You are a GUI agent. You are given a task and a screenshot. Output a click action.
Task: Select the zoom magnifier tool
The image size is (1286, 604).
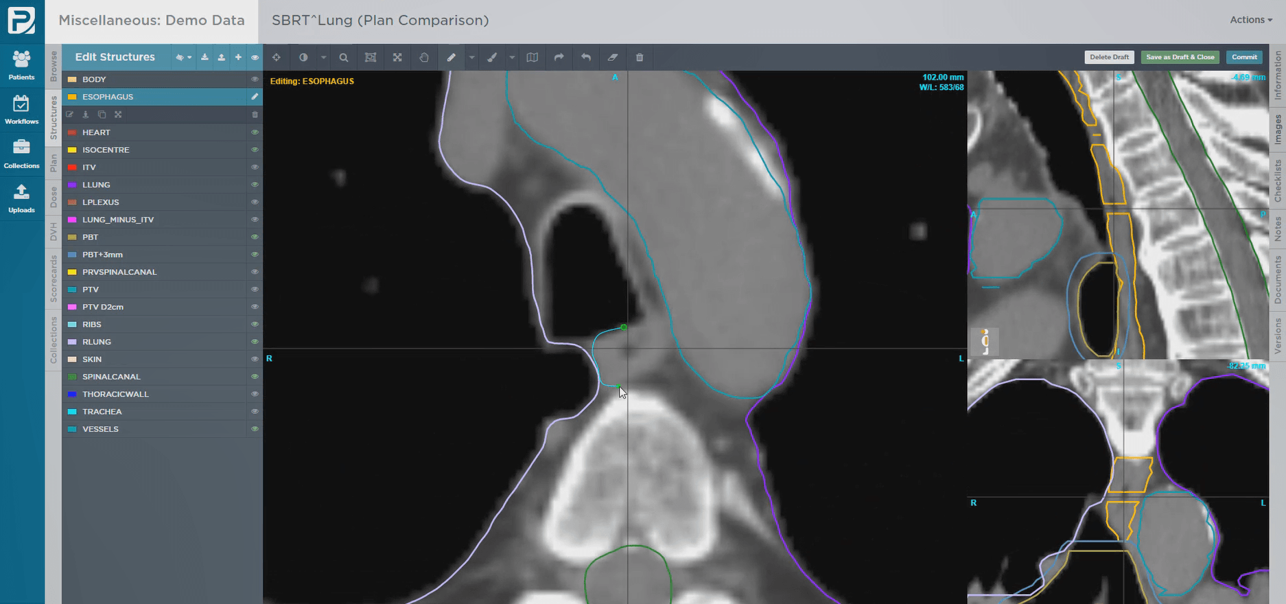tap(344, 58)
